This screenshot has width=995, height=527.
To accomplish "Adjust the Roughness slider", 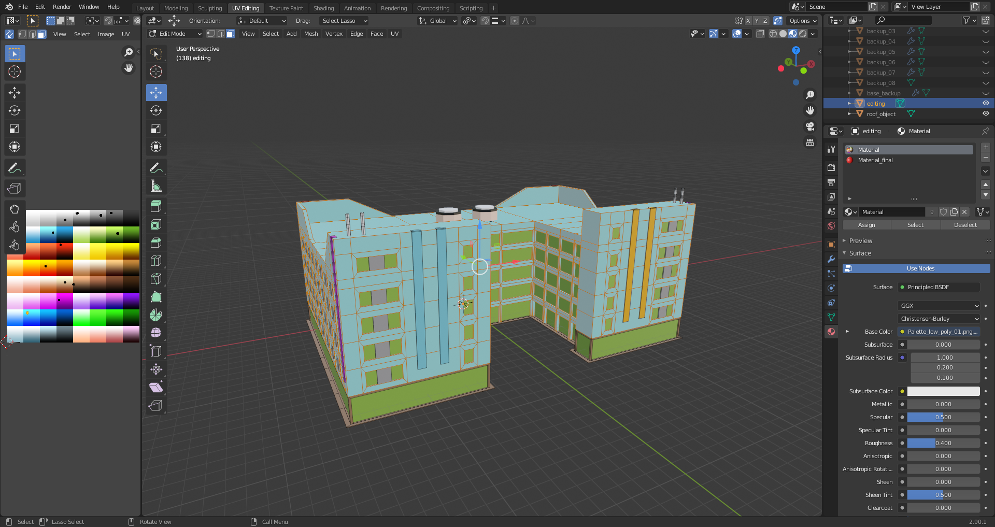I will pyautogui.click(x=943, y=443).
